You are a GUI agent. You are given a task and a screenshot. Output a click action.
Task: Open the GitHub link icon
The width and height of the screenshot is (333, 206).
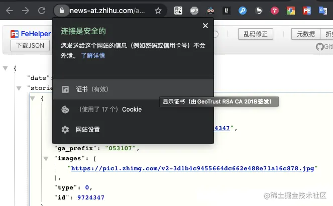tap(319, 47)
